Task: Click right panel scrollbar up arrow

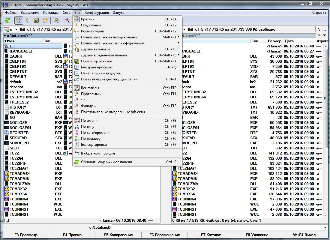Action: (325, 46)
